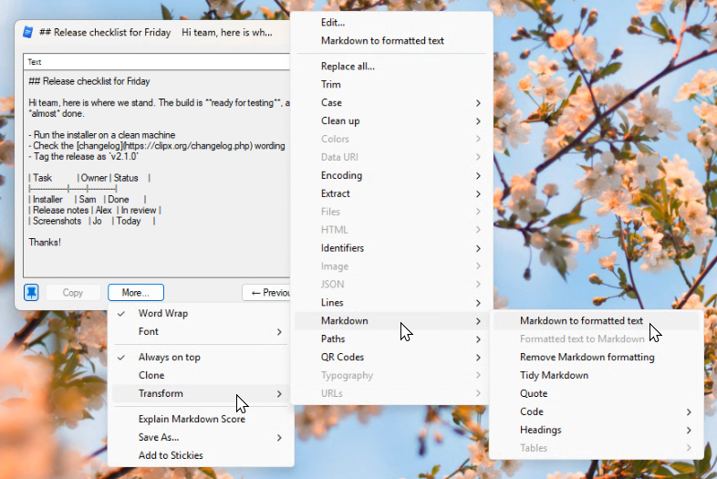Viewport: 717px width, 479px height.
Task: Expand the Paths submenu
Action: tap(391, 339)
